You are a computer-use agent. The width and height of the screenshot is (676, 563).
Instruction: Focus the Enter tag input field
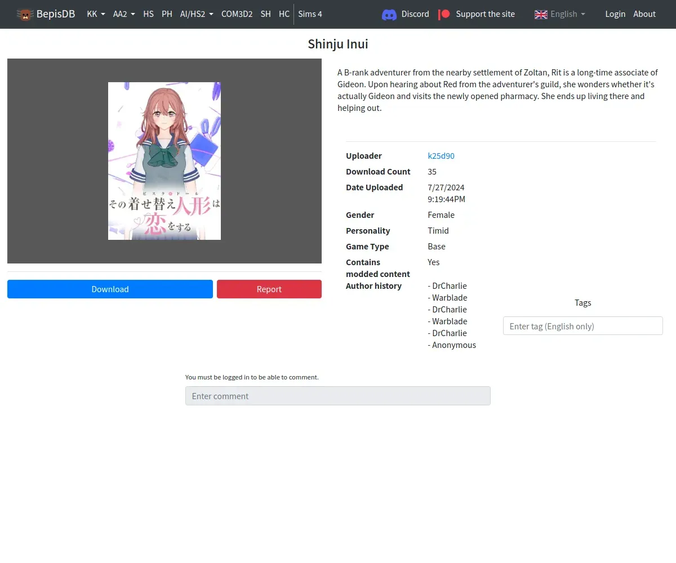coord(582,326)
